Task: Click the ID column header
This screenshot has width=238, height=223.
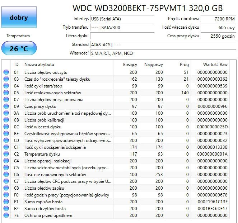Action: [16, 65]
